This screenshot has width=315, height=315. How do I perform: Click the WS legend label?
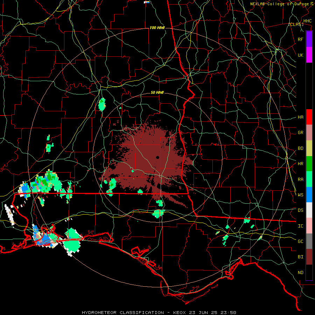point(300,195)
